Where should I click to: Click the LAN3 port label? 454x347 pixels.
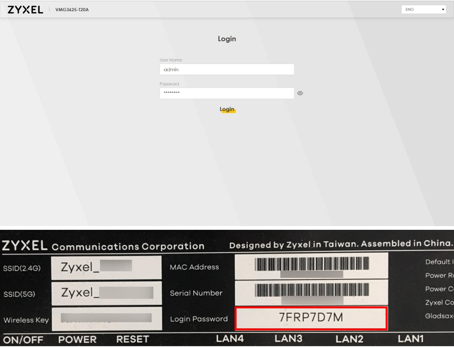(288, 339)
